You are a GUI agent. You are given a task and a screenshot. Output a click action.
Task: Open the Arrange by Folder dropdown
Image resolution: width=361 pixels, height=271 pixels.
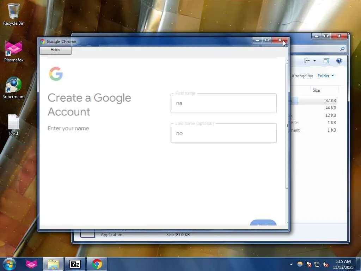click(x=325, y=76)
